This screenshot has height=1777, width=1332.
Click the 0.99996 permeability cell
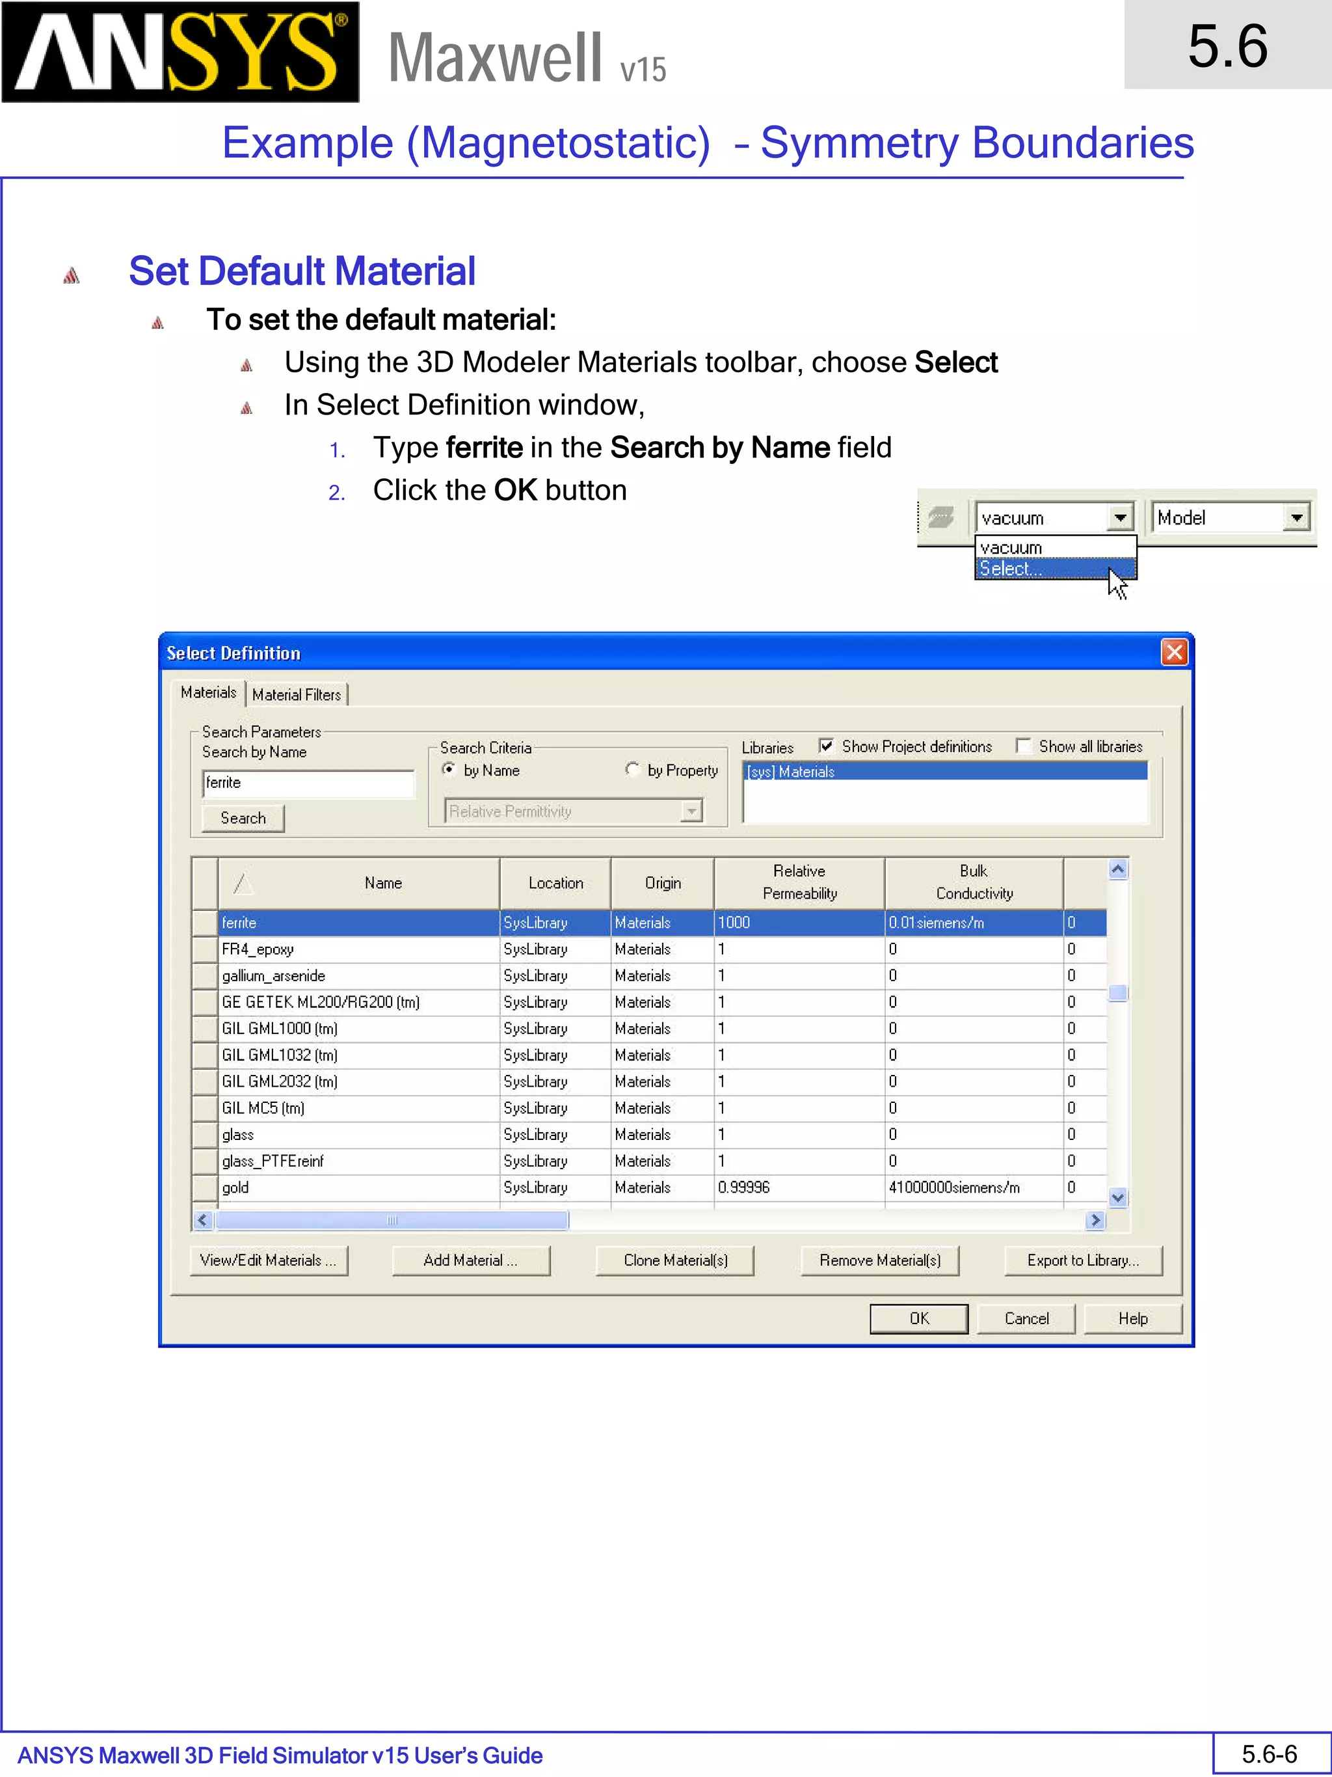point(800,1188)
